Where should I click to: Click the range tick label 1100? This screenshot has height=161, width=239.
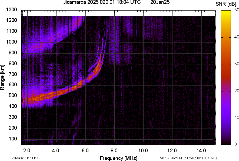click(11, 31)
